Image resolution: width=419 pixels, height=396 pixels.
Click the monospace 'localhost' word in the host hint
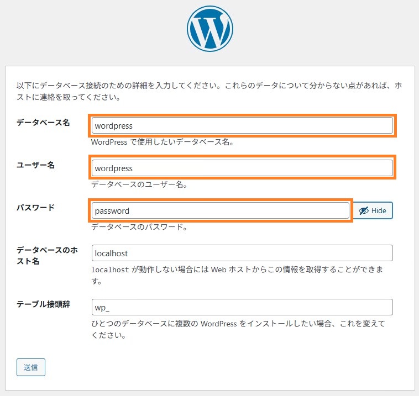click(x=110, y=270)
